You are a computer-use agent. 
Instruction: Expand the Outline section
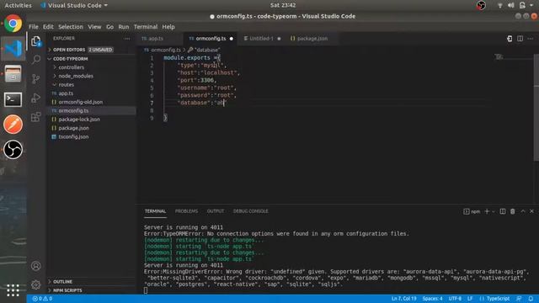pos(62,282)
